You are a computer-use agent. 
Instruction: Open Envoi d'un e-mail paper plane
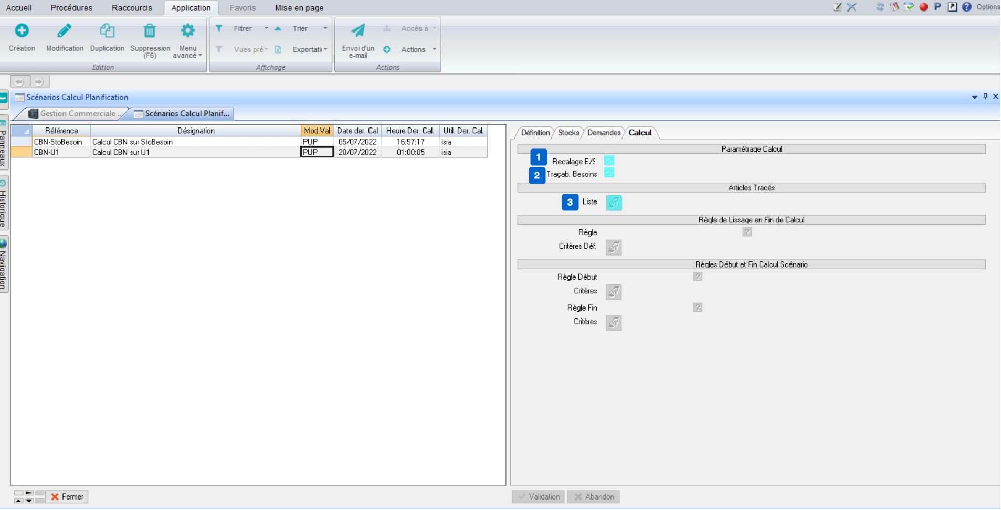point(358,31)
